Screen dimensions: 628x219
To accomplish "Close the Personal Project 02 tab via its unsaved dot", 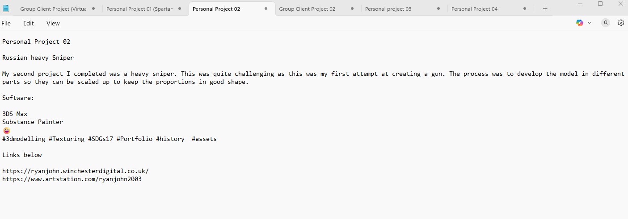I will click(x=266, y=8).
